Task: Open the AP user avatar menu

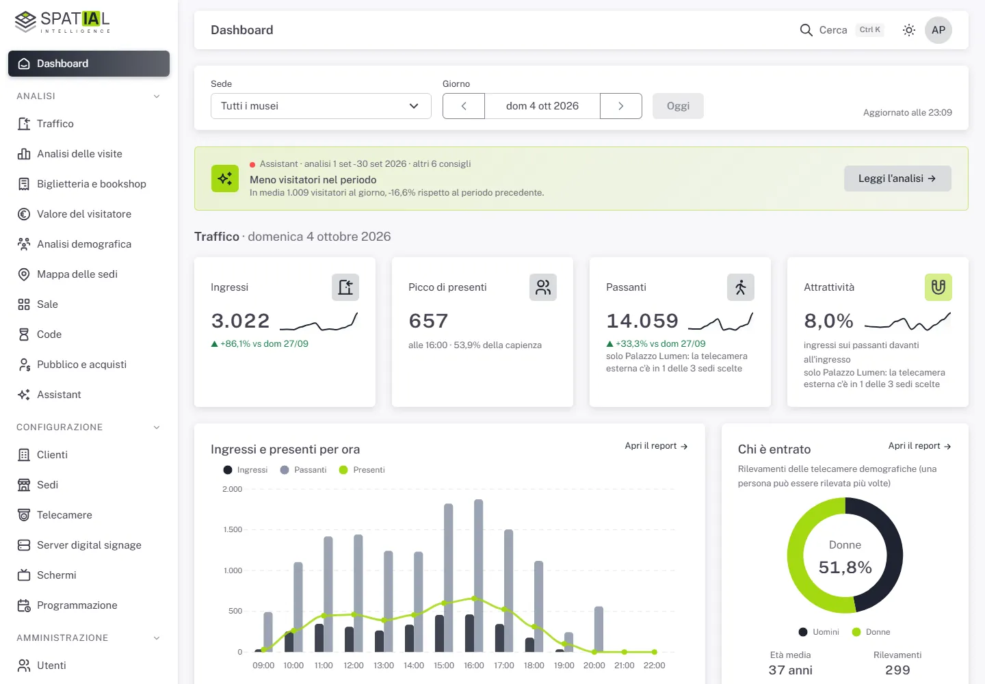Action: 938,30
